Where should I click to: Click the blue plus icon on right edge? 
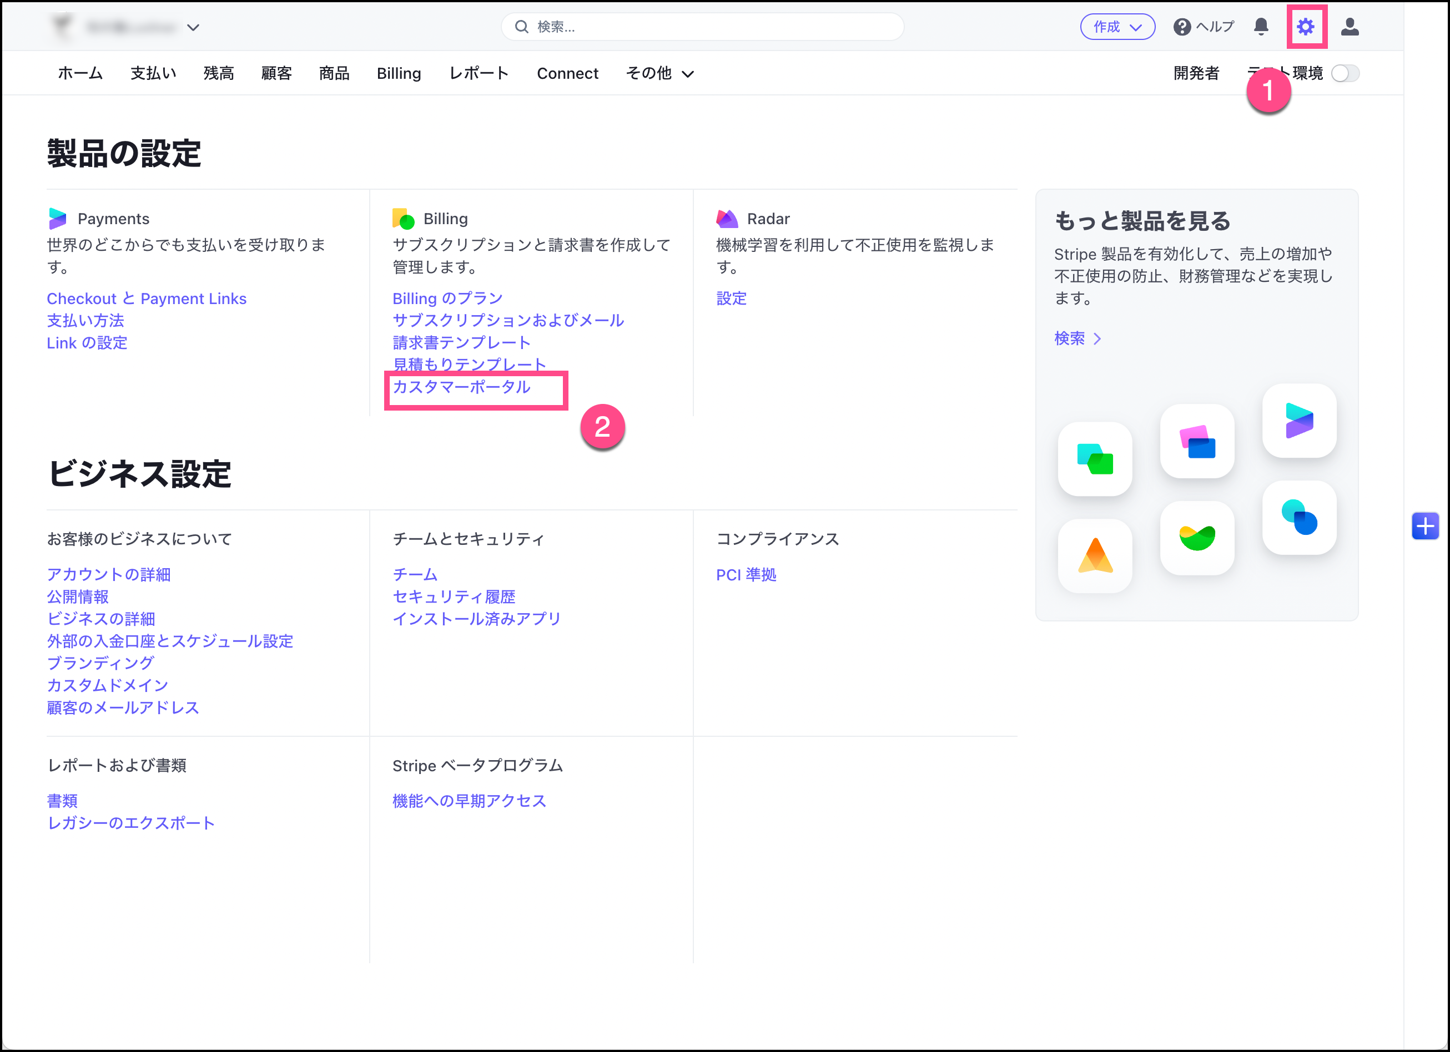coord(1425,526)
